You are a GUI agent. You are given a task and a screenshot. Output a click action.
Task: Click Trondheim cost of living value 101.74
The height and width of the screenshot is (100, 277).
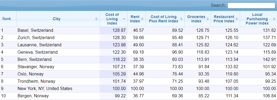(119, 81)
